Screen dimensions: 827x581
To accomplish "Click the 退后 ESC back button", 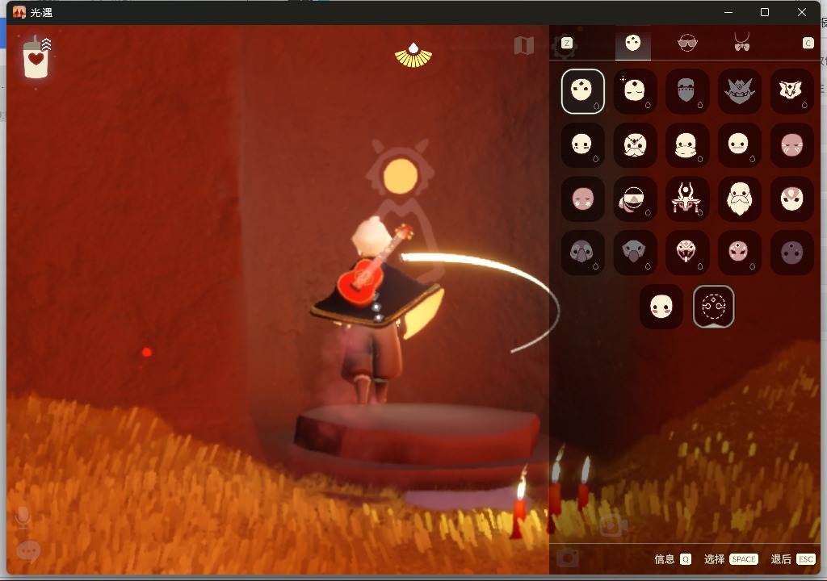I will click(793, 559).
